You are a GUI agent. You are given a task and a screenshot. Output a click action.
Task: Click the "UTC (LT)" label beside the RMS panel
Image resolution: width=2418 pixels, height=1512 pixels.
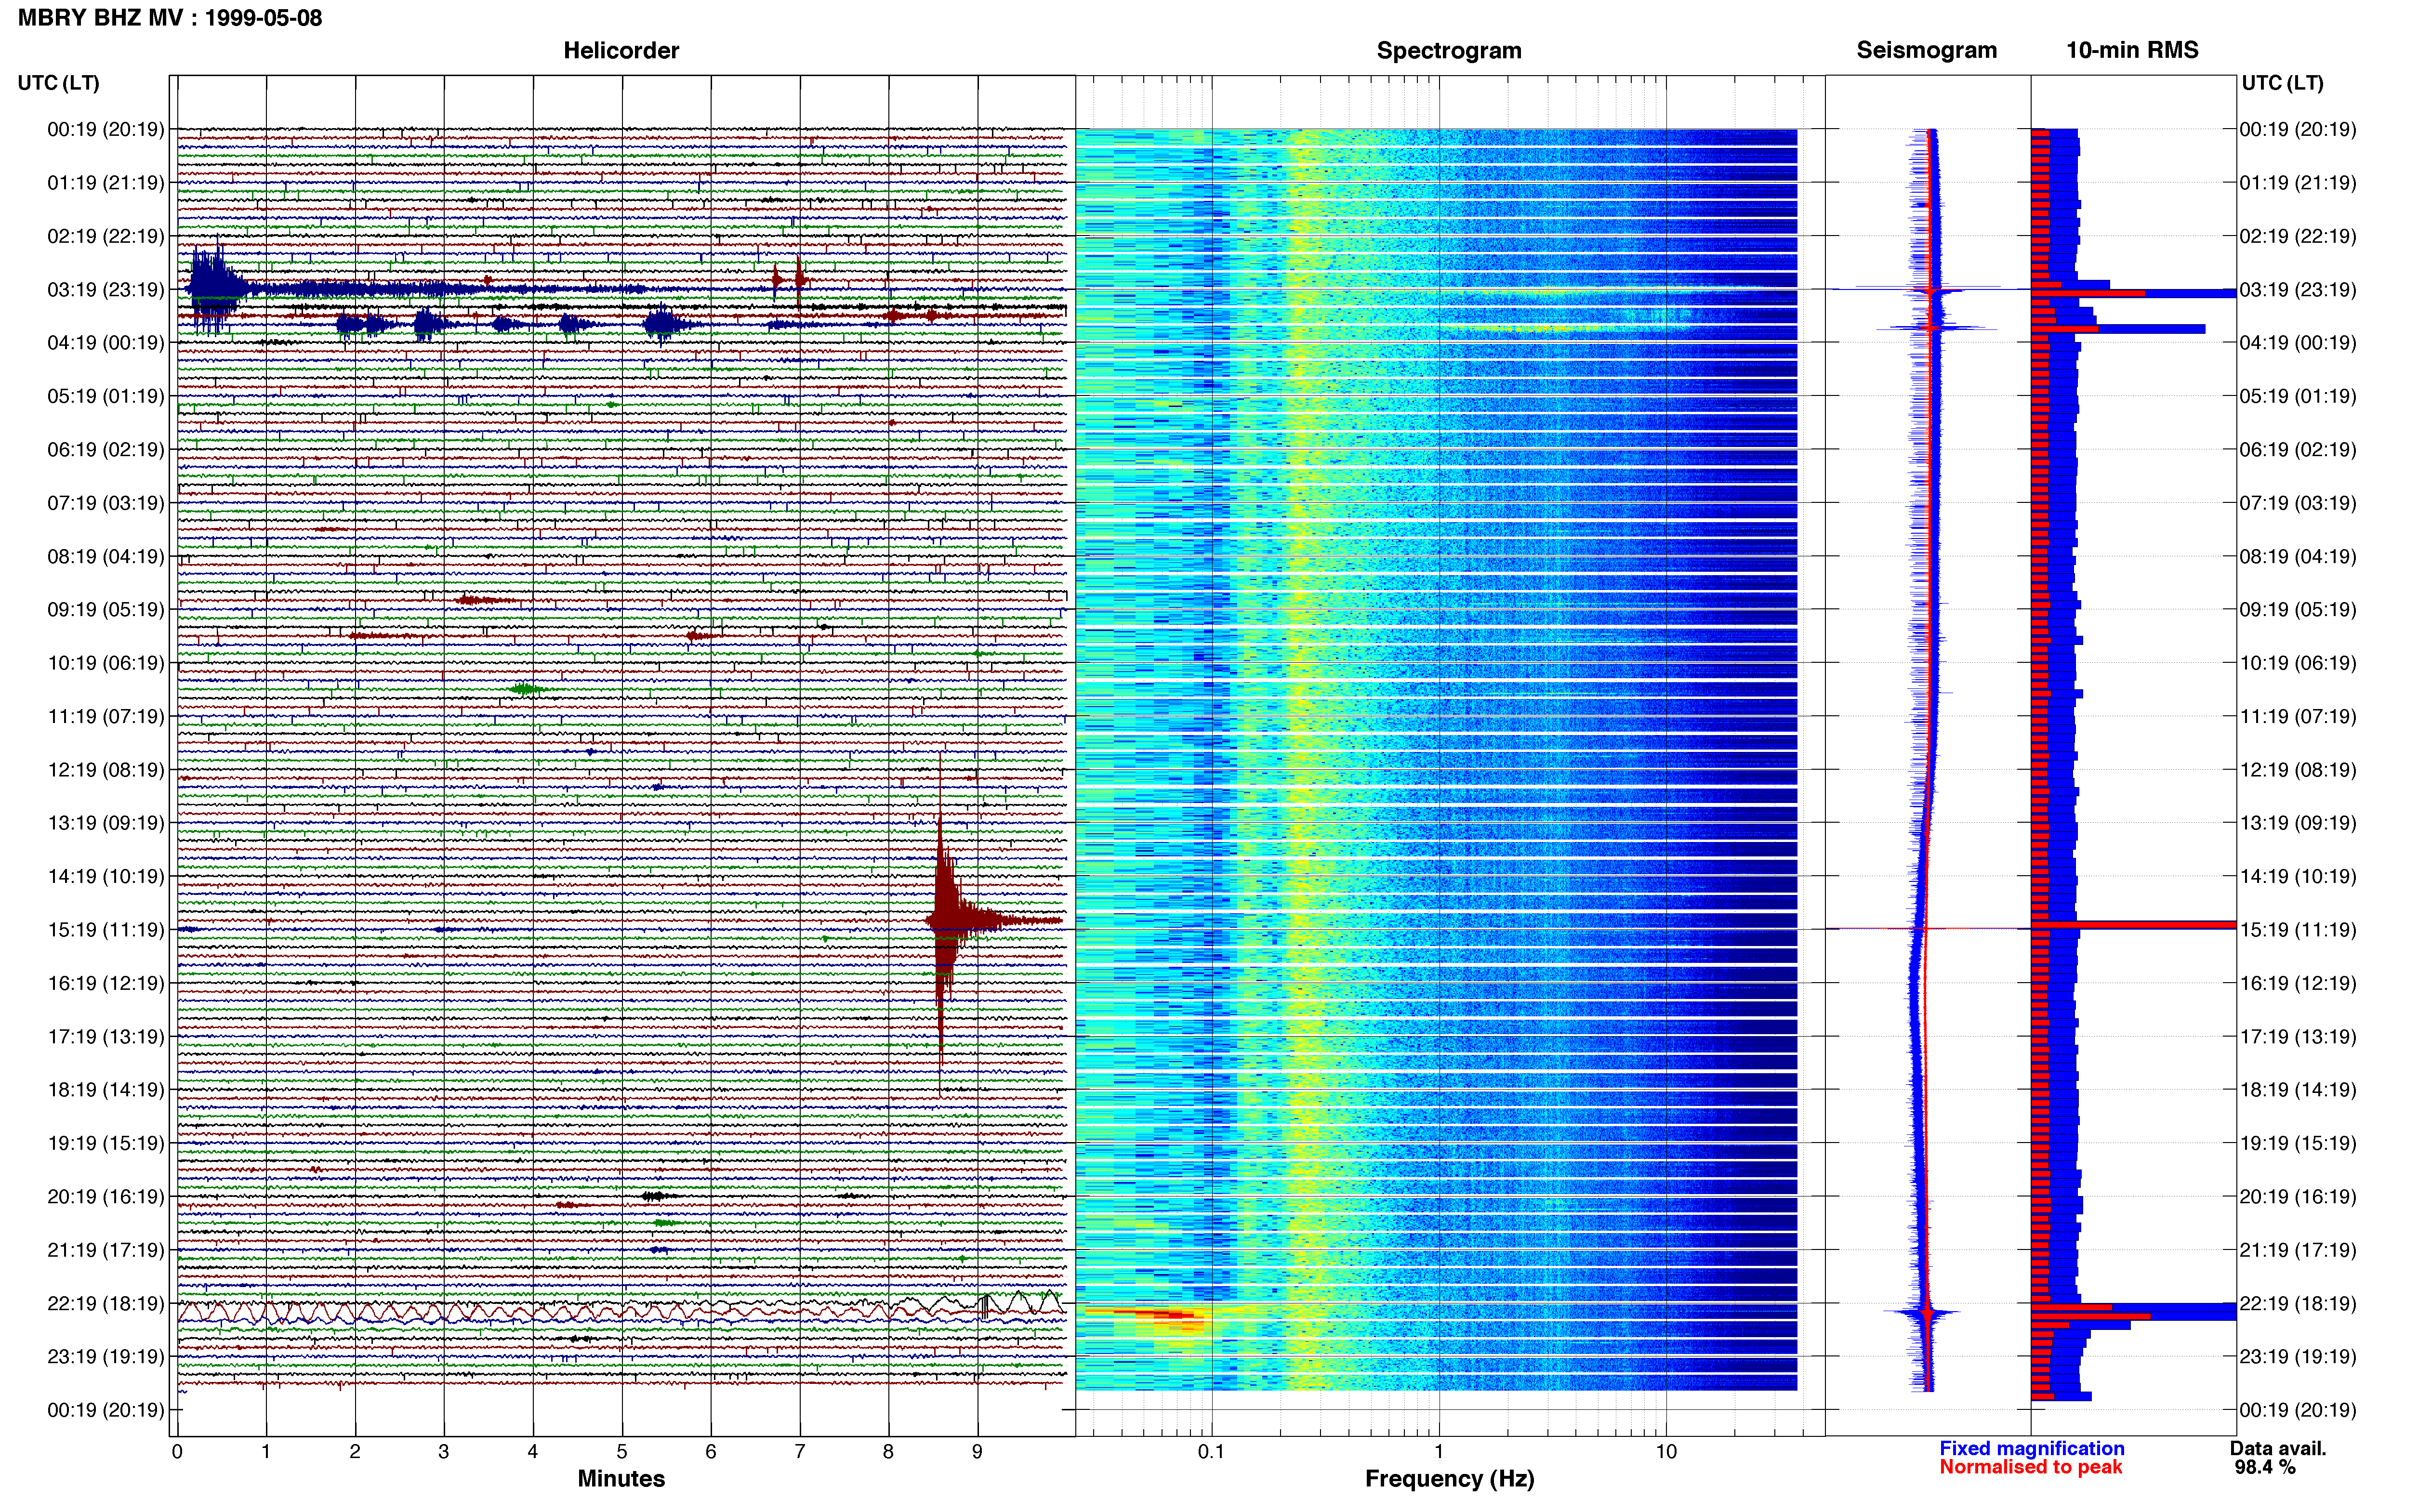tap(2282, 83)
